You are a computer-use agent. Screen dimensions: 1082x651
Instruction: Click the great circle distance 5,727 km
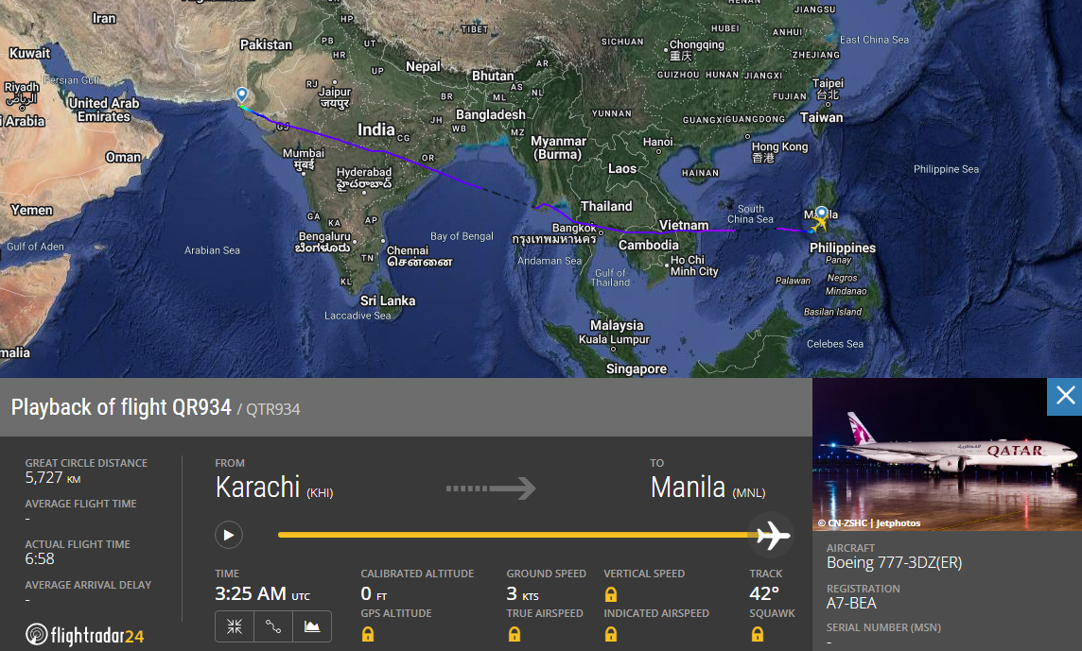point(53,478)
